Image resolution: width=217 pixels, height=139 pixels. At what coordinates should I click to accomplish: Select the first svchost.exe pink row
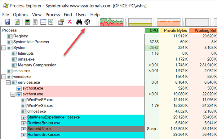83,88
